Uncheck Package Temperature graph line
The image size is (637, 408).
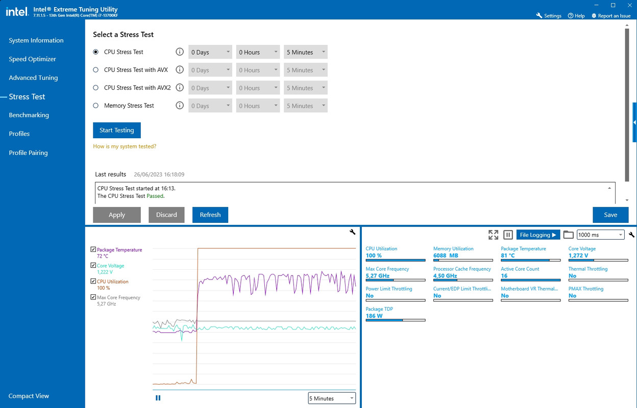93,249
